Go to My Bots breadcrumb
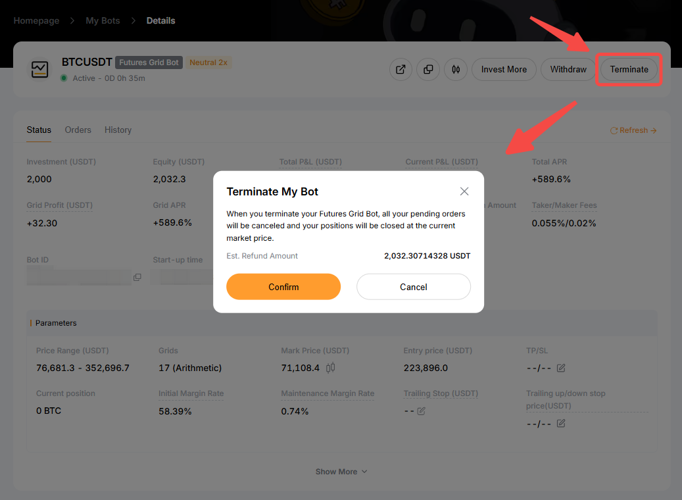 (103, 20)
